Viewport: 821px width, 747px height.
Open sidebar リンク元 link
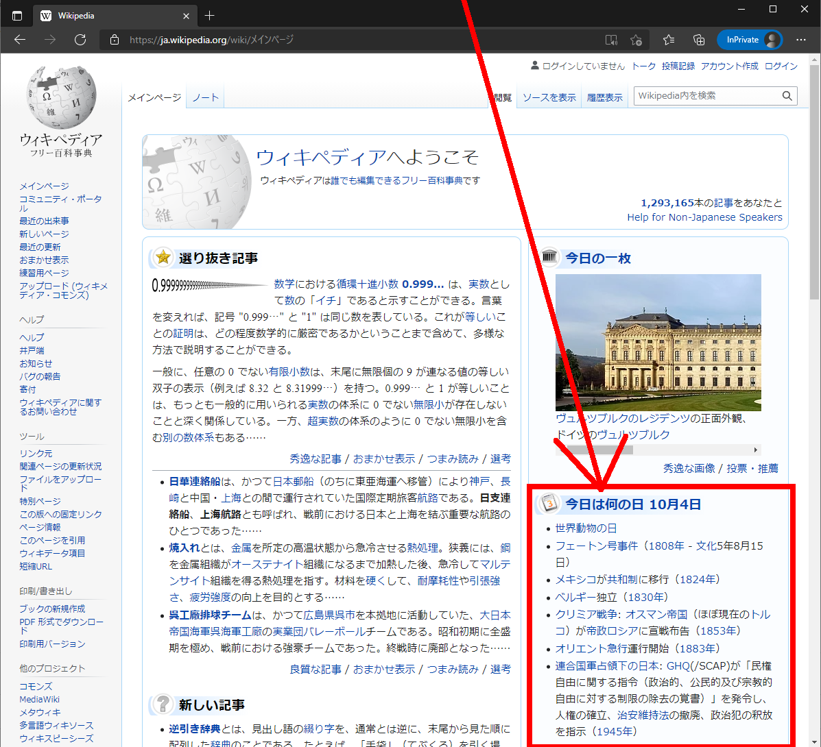pyautogui.click(x=36, y=454)
